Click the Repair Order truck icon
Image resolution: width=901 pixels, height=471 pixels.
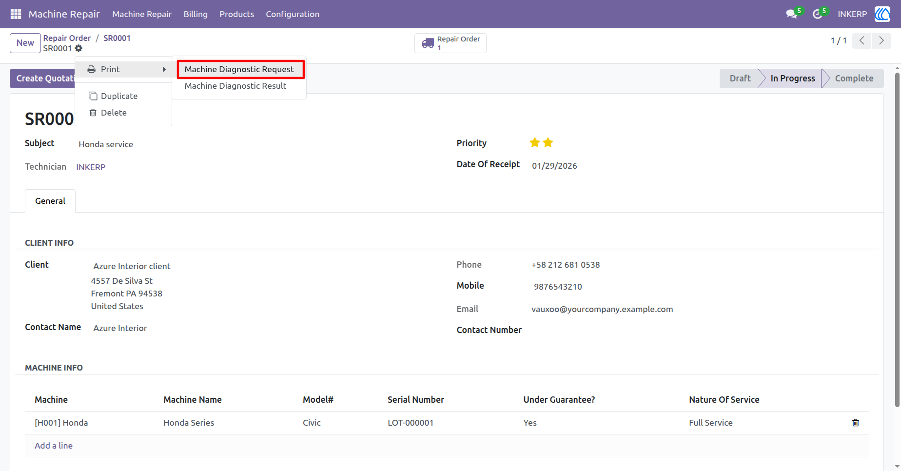click(x=428, y=43)
